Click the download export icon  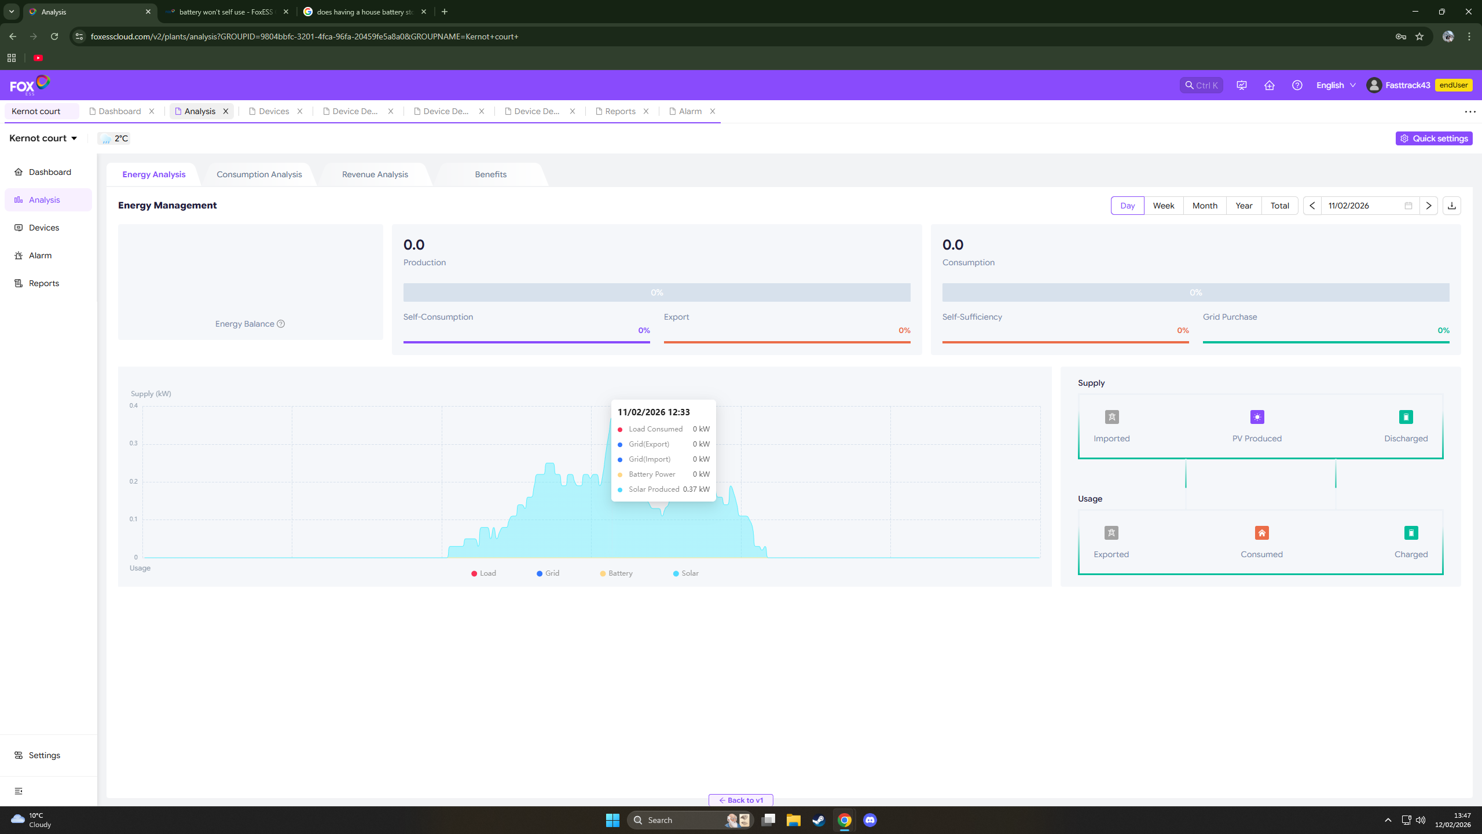pyautogui.click(x=1451, y=206)
